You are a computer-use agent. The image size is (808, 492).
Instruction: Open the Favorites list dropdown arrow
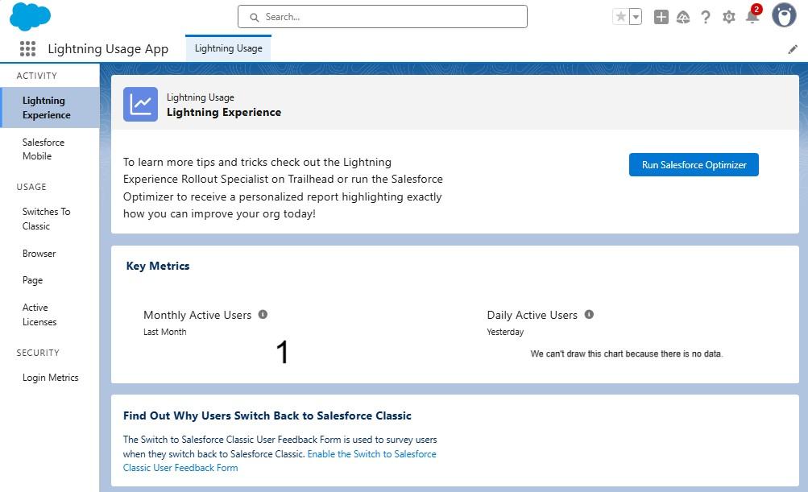(x=636, y=17)
